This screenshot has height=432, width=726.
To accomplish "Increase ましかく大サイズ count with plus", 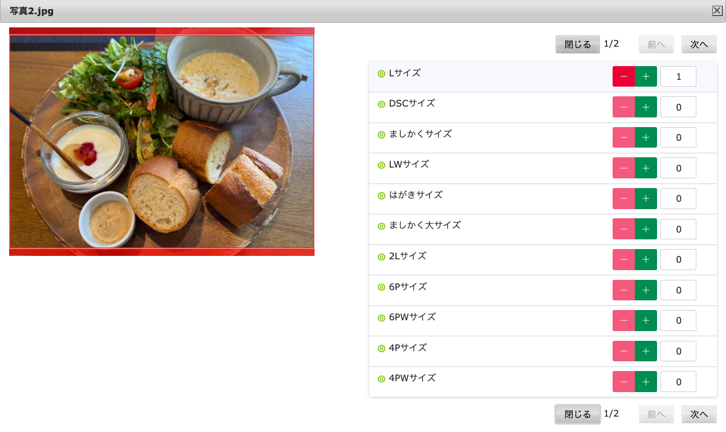I will pyautogui.click(x=646, y=229).
